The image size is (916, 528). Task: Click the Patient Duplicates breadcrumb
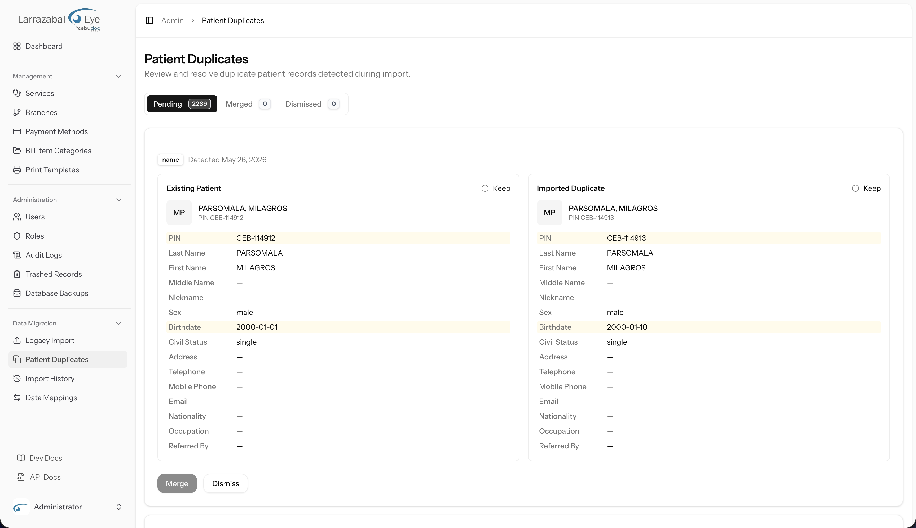tap(233, 20)
